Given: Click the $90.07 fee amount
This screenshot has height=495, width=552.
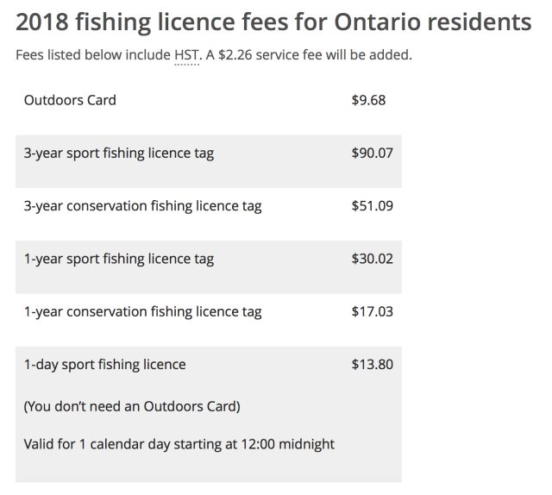Looking at the screenshot, I should (372, 154).
